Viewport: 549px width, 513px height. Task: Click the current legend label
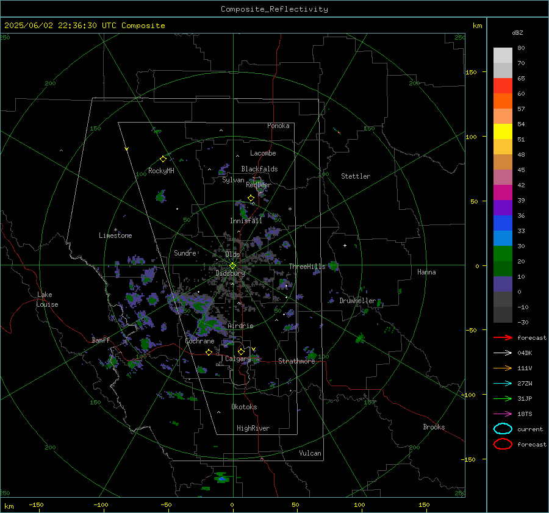[530, 429]
